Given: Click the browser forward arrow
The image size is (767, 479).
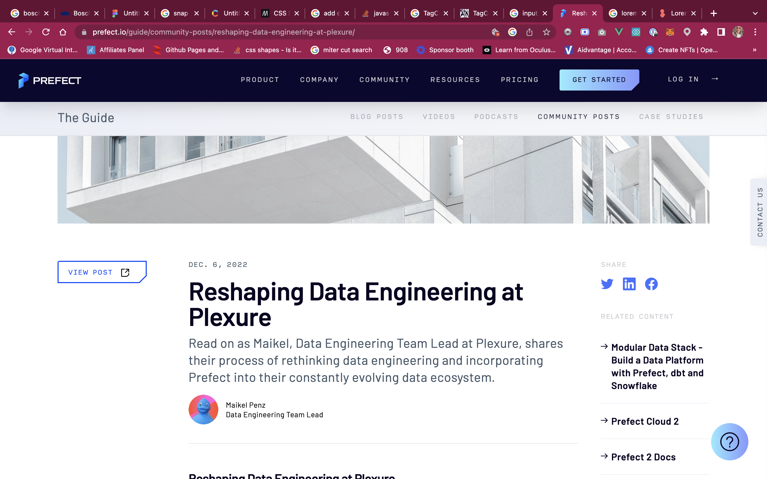Looking at the screenshot, I should (29, 32).
